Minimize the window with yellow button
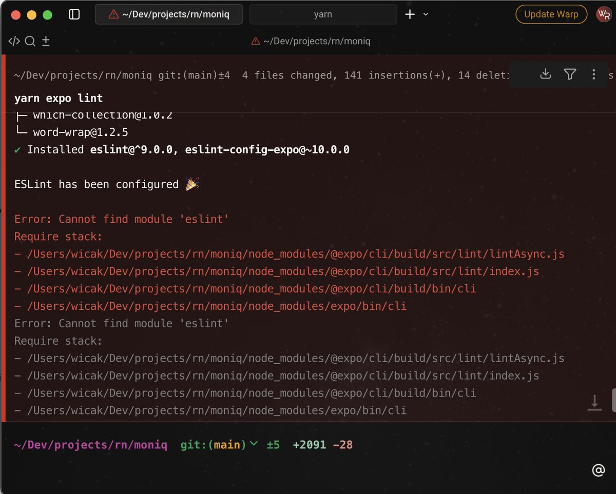Screen dimensions: 616x494 (31, 14)
